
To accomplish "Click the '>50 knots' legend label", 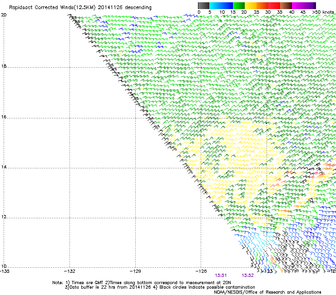I will click(x=323, y=12).
